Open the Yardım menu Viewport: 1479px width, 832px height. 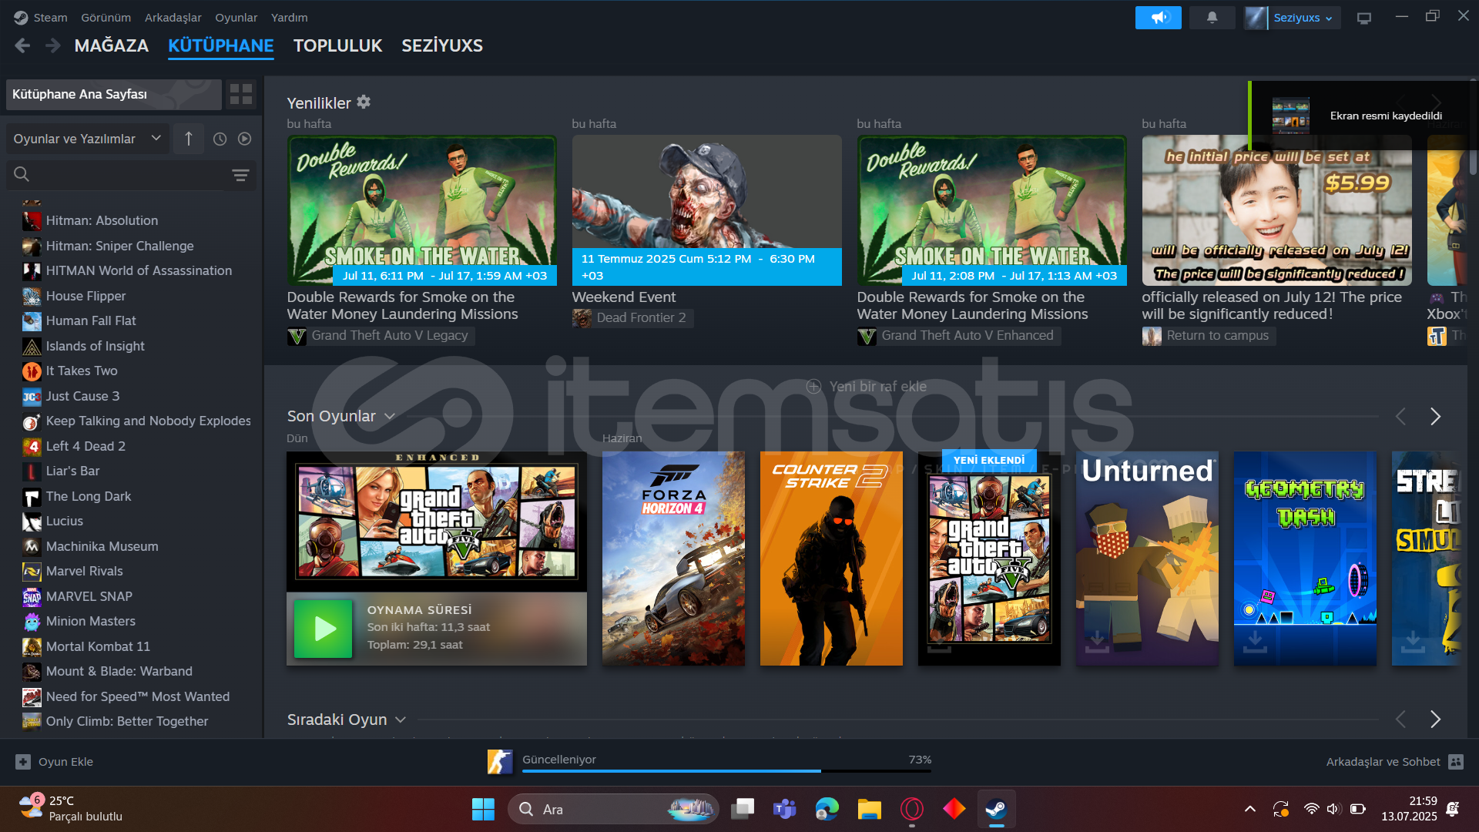[x=289, y=17]
